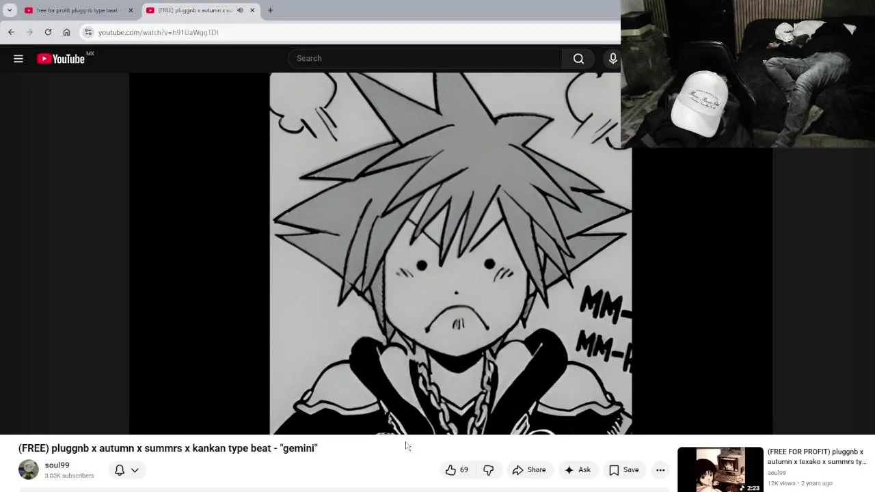Screen dimensions: 875x492
Task: Open the Ask assistant button
Action: pos(578,470)
